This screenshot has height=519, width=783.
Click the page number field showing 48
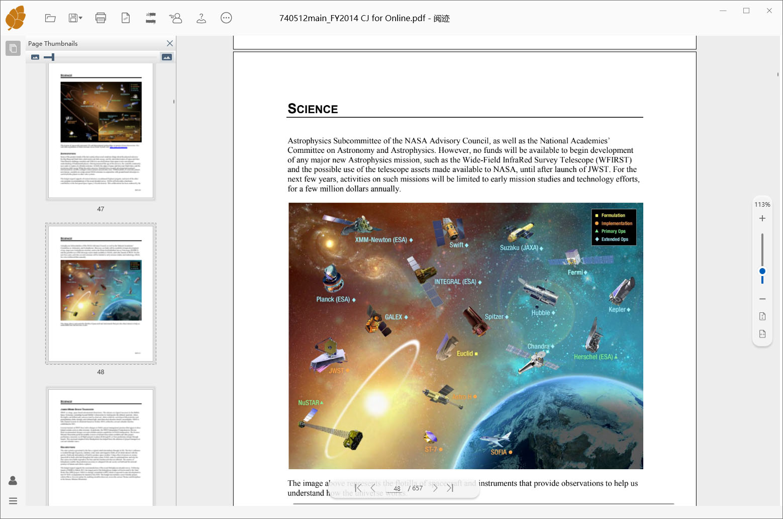tap(397, 488)
